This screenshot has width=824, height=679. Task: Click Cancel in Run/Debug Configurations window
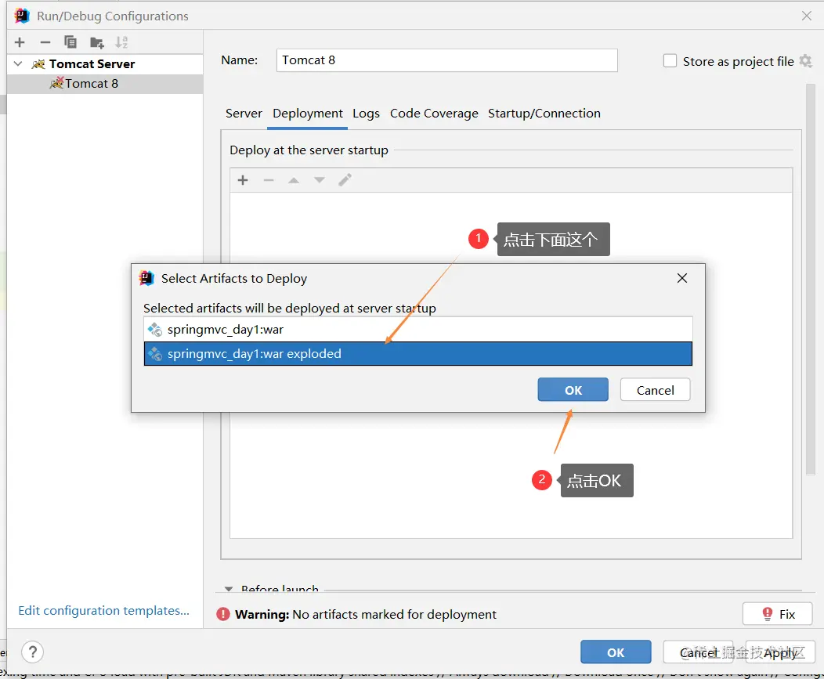pyautogui.click(x=699, y=652)
